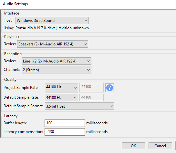The height and width of the screenshot is (153, 176).
Task: Open the Channels dropdown set to Stereo
Action: tap(57, 70)
